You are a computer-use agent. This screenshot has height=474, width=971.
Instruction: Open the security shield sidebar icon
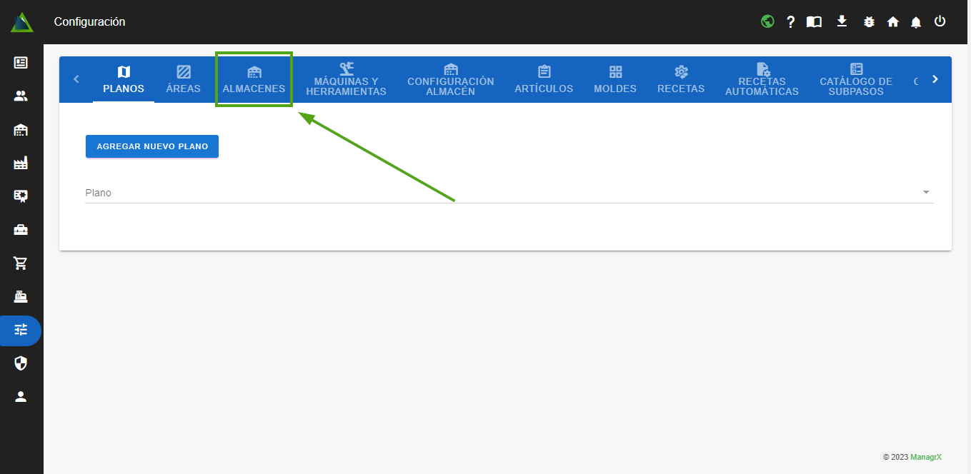(x=21, y=363)
